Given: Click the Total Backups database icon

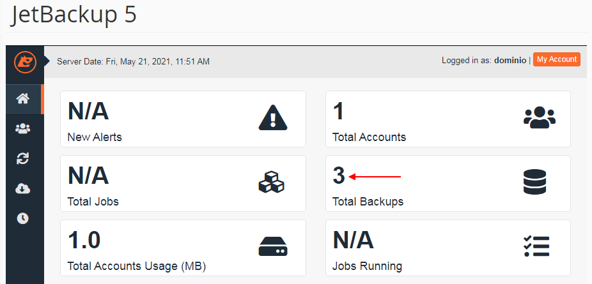Looking at the screenshot, I should [535, 182].
